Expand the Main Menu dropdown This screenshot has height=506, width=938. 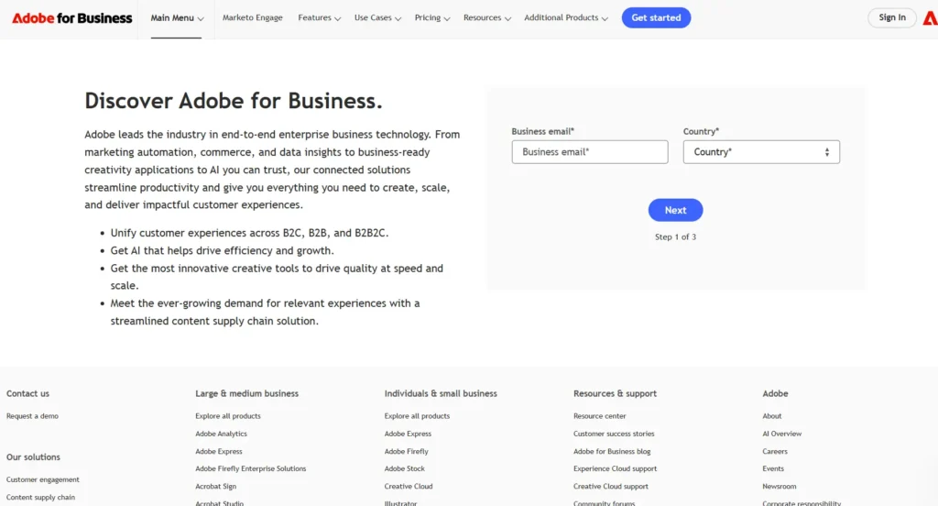tap(177, 18)
